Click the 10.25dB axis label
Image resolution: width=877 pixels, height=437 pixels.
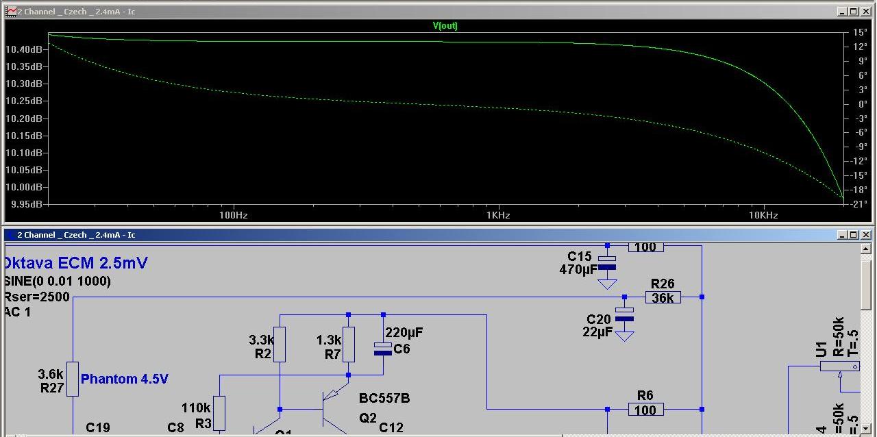tap(24, 101)
